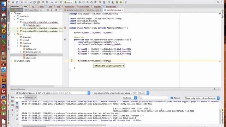This screenshot has height=127, width=226.
Task: Click the scroll from source target icon
Action: tap(48, 10)
